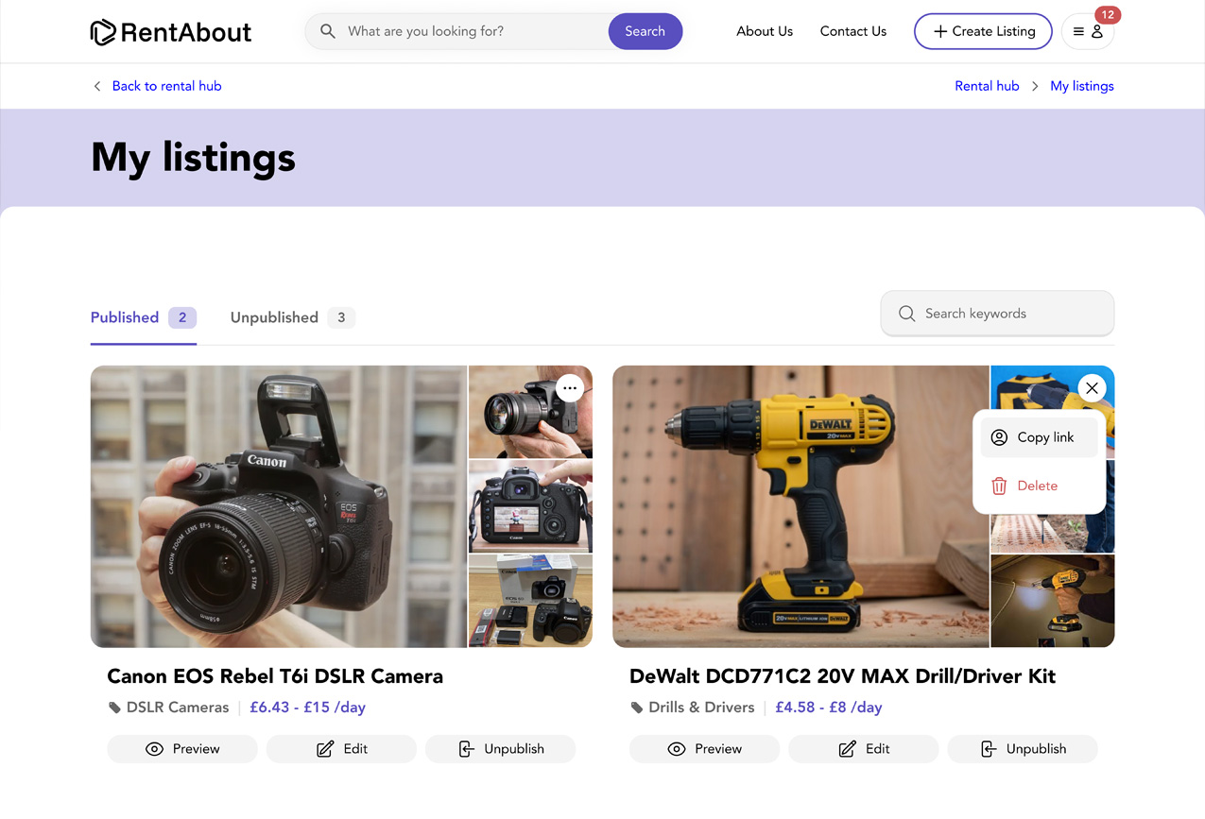Open the hamburger user menu
Viewport: 1205px width, 819px height.
(1088, 31)
